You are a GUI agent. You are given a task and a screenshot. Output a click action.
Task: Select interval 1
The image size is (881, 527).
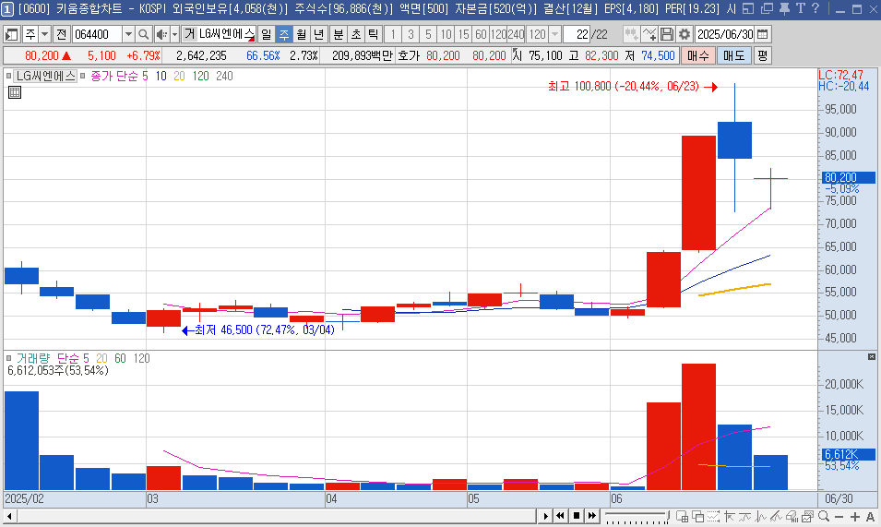tap(393, 34)
